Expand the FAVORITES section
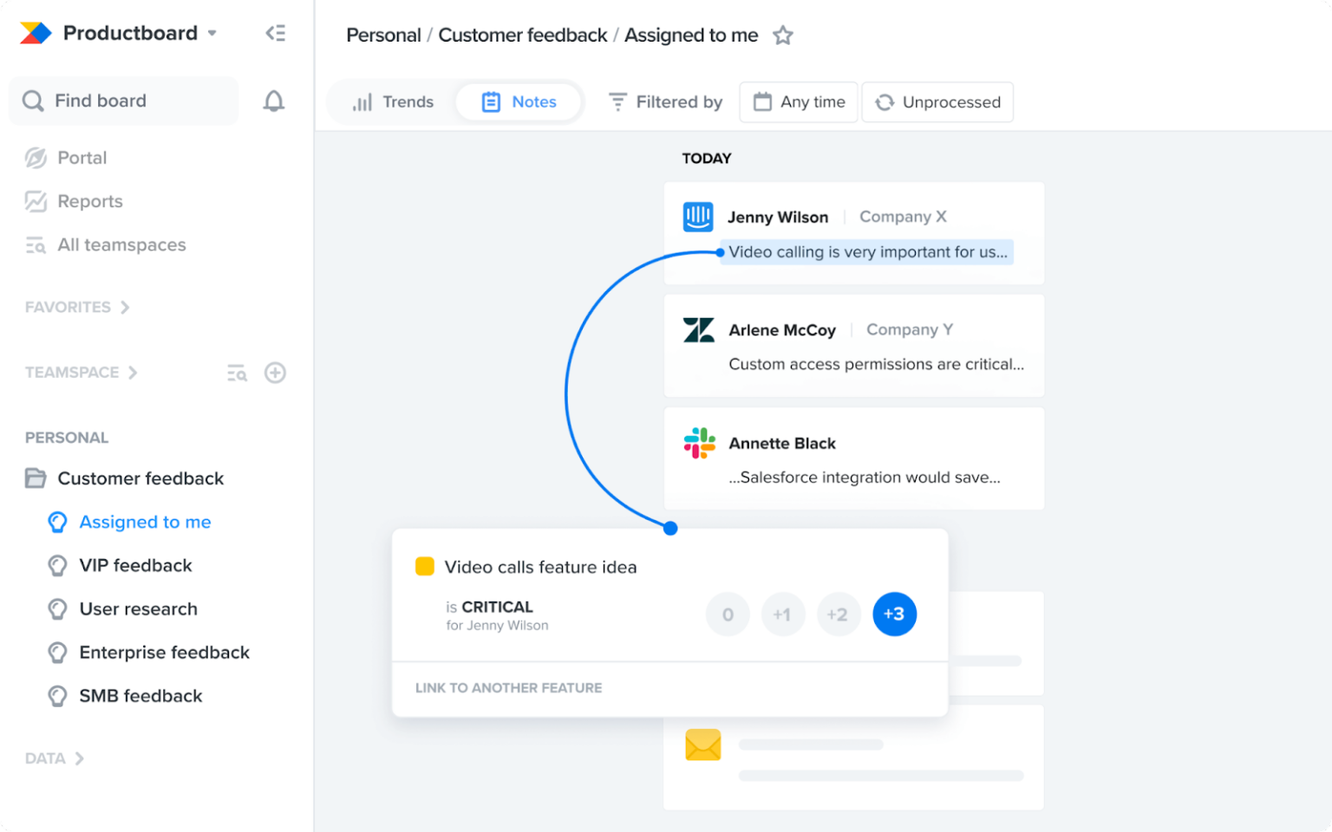 click(125, 307)
